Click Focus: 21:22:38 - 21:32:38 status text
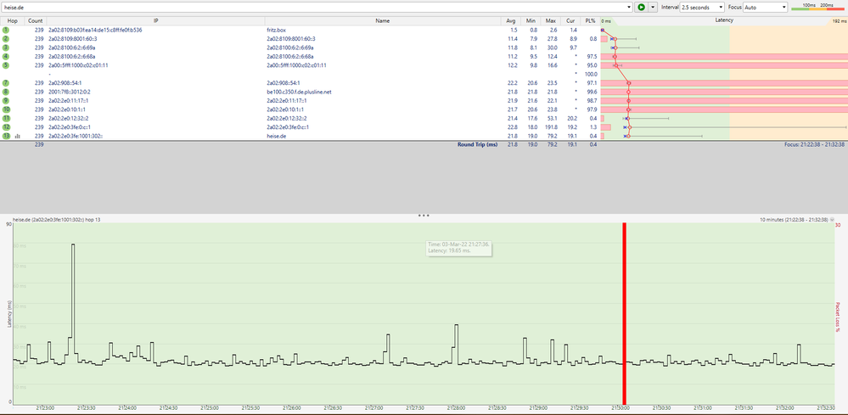This screenshot has height=415, width=848. pos(814,145)
